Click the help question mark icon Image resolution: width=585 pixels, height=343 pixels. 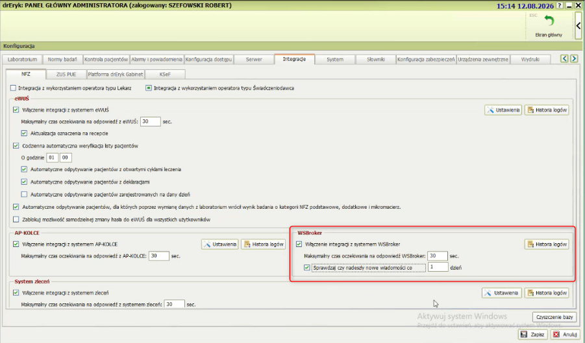pos(560,6)
